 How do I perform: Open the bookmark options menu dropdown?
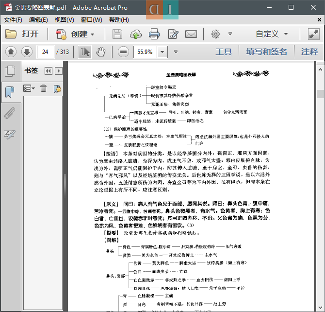29,88
